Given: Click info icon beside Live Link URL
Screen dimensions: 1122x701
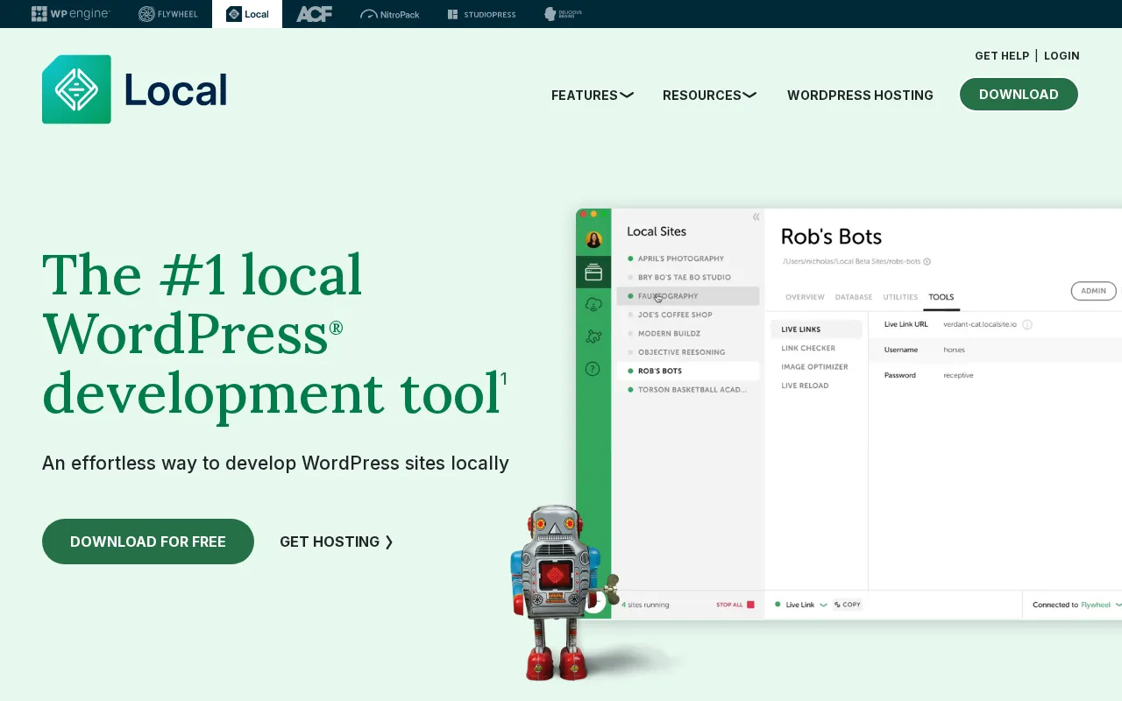Looking at the screenshot, I should point(1027,324).
